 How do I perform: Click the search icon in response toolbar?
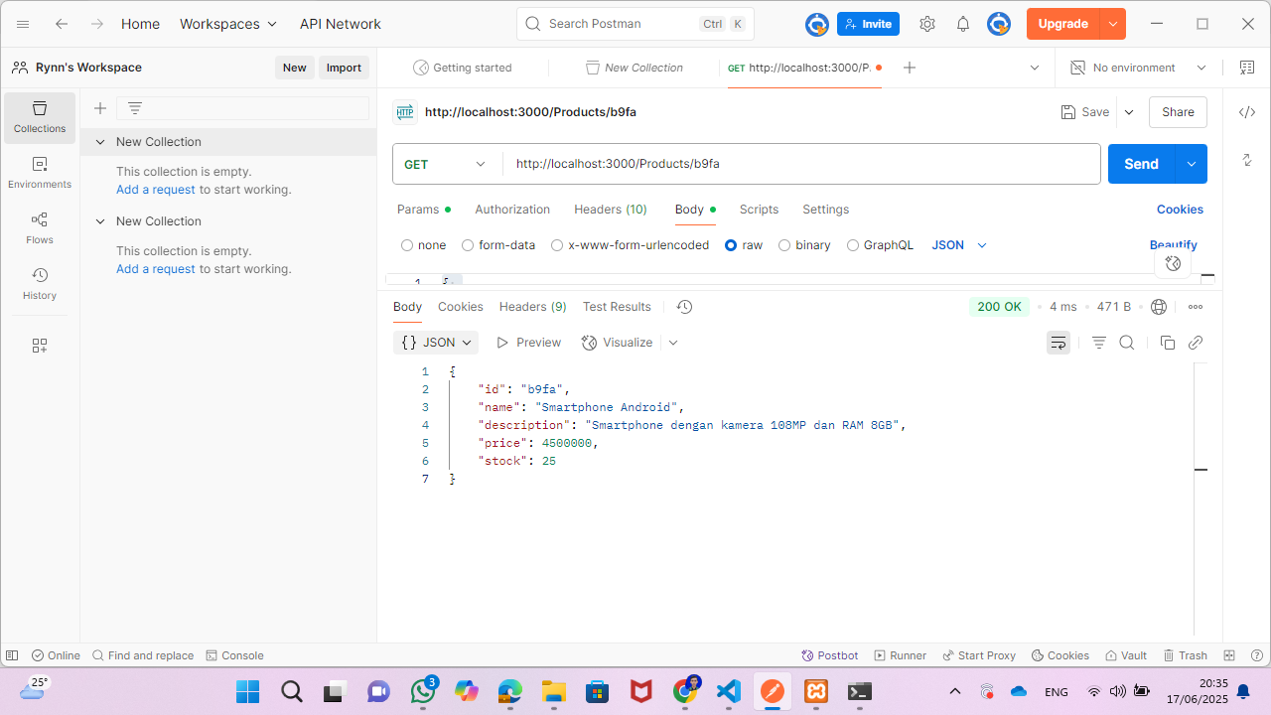[x=1127, y=343]
